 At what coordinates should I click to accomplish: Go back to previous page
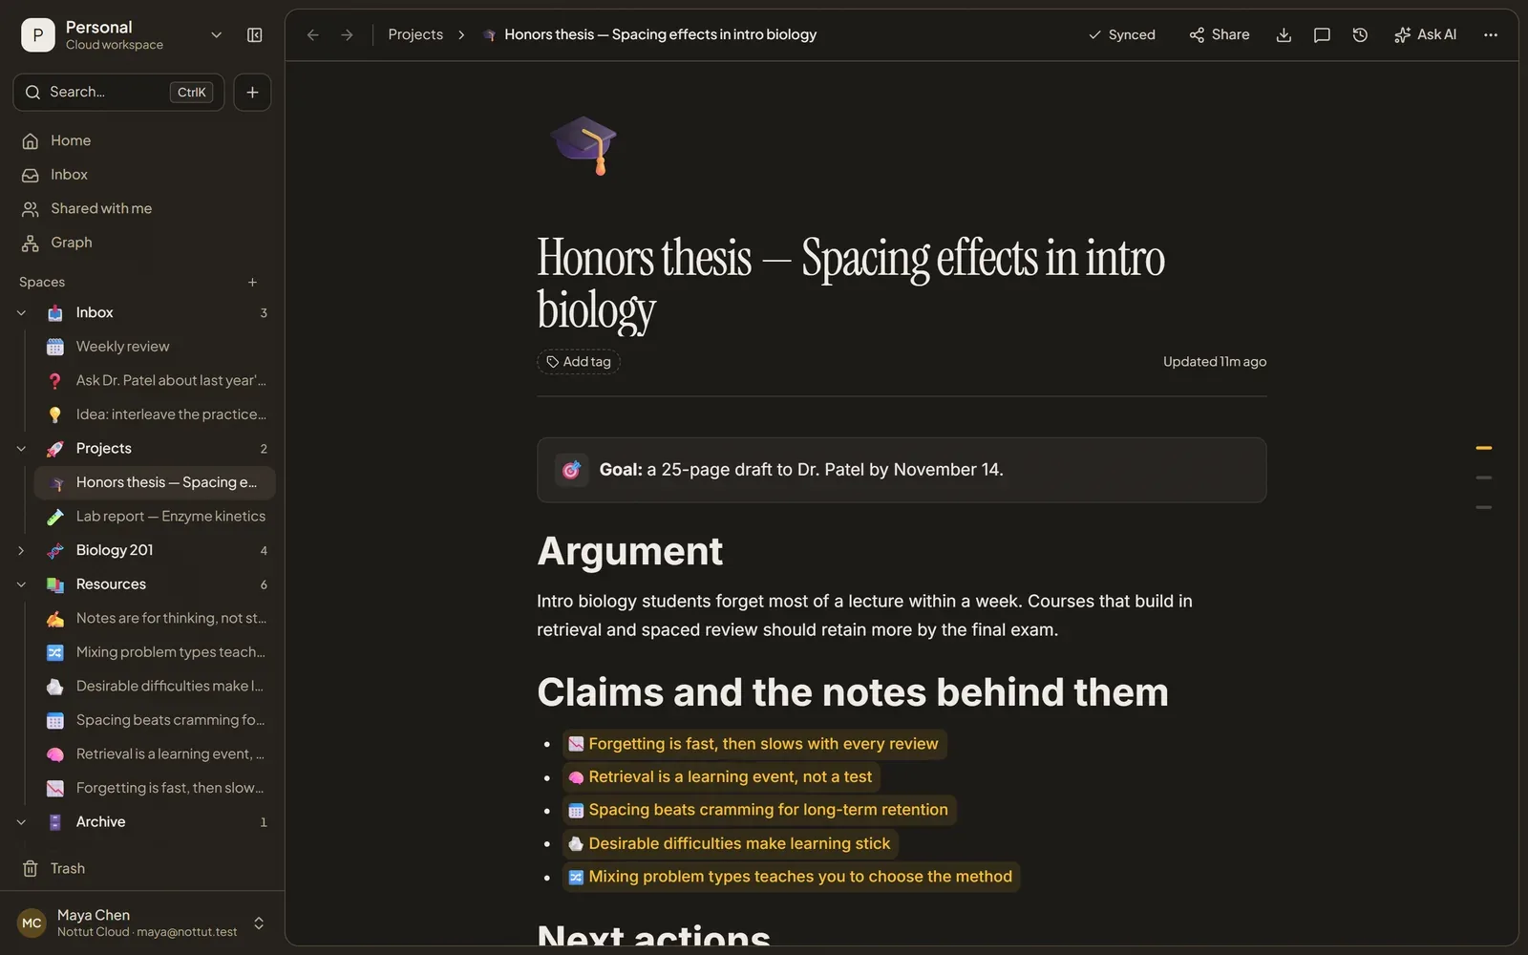coord(312,35)
